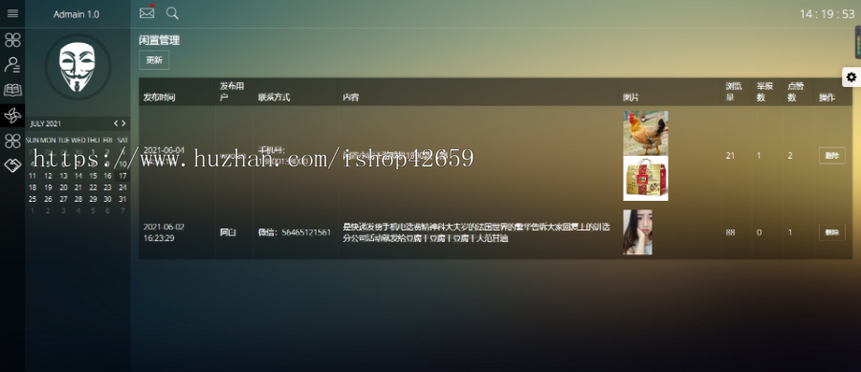Select date 24 in calendar
Image resolution: width=861 pixels, height=372 pixels.
point(123,187)
